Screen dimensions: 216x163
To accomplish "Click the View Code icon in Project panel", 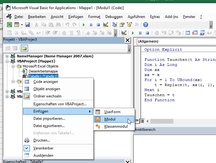I will [x=8, y=48].
